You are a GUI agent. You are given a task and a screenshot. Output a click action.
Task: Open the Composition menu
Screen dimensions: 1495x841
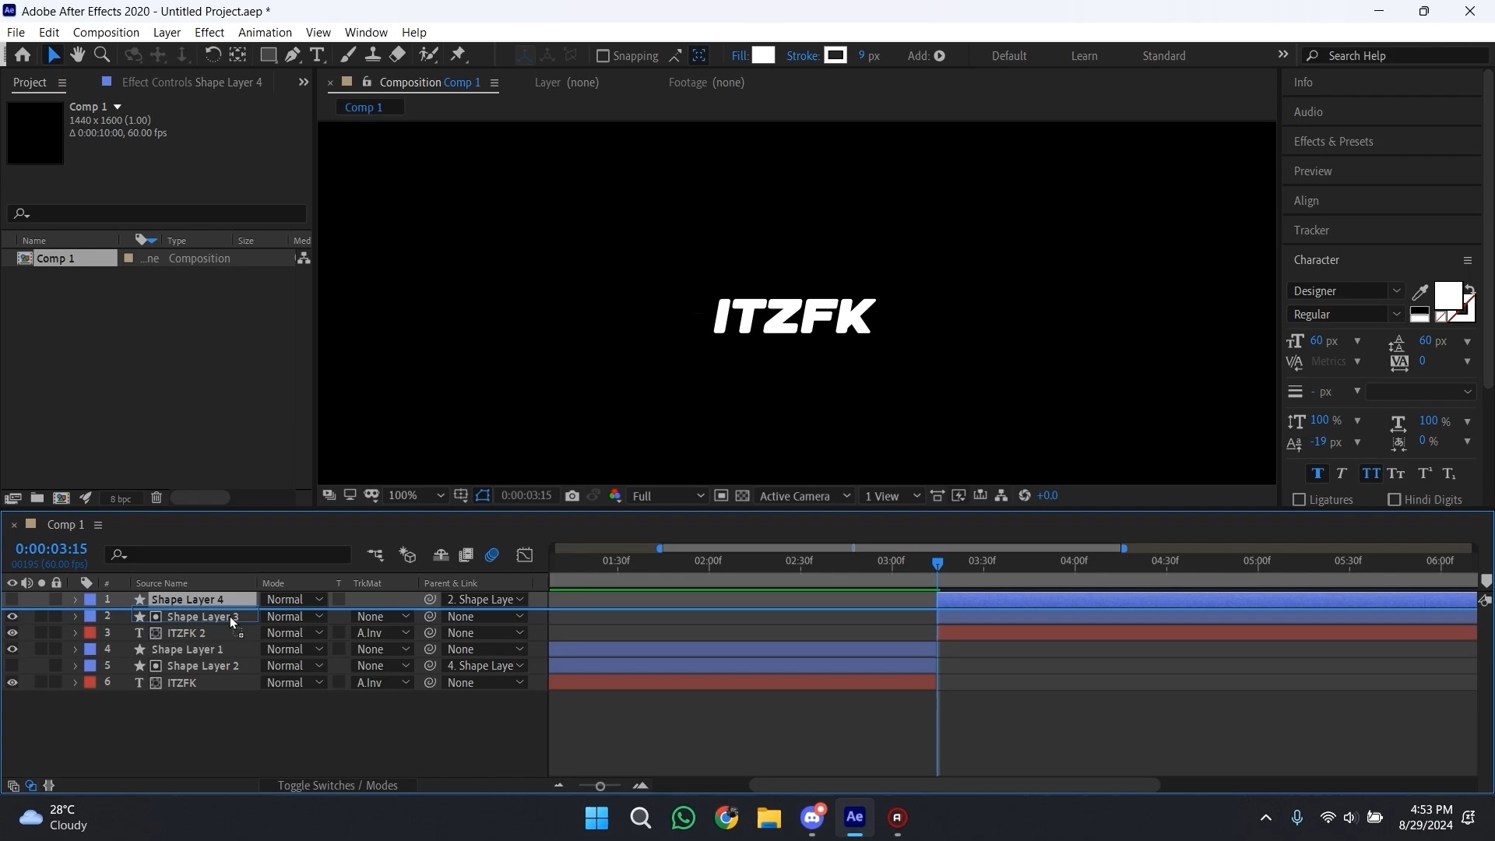click(x=106, y=33)
